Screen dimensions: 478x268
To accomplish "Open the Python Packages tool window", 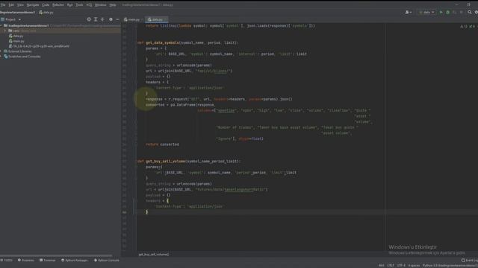I will [x=75, y=261].
